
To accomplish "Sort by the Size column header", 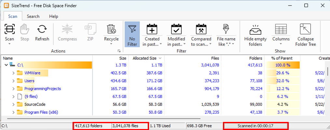I will point(111,58).
